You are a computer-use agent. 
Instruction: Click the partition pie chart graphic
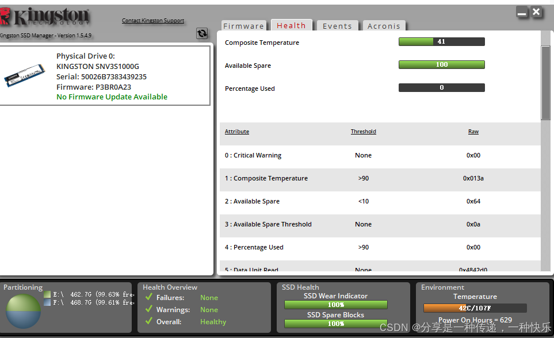click(x=24, y=311)
